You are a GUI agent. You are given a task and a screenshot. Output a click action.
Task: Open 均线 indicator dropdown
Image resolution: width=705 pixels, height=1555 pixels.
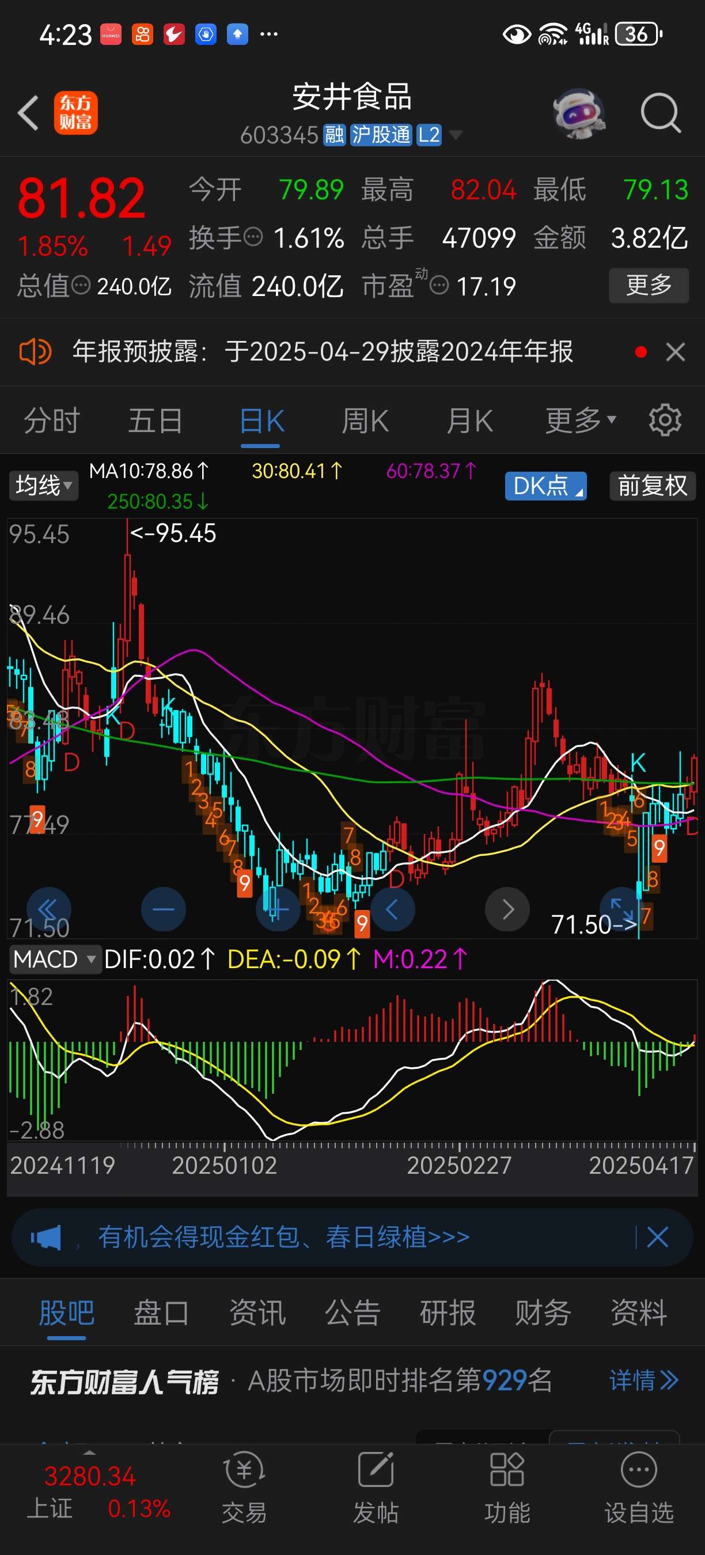point(43,486)
